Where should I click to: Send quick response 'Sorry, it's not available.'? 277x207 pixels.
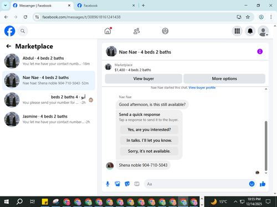pyautogui.click(x=149, y=151)
